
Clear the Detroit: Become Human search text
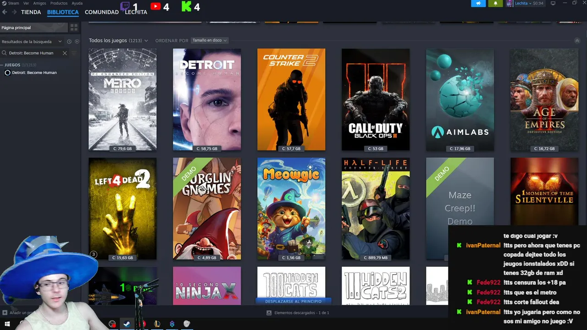(x=65, y=53)
